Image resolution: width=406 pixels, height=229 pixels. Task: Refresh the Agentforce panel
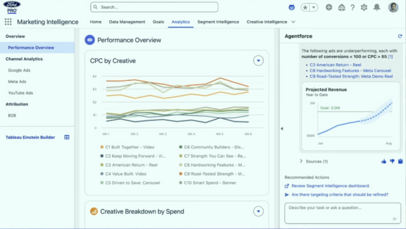point(400,36)
